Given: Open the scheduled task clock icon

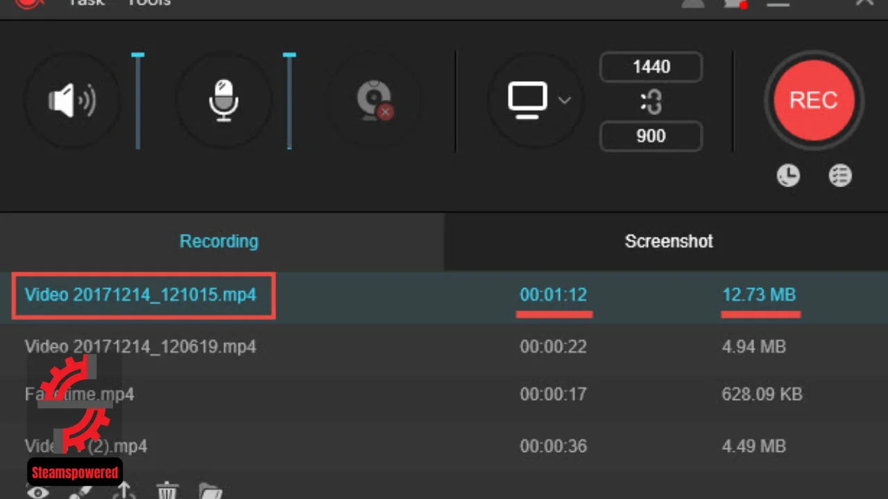Looking at the screenshot, I should tap(788, 176).
